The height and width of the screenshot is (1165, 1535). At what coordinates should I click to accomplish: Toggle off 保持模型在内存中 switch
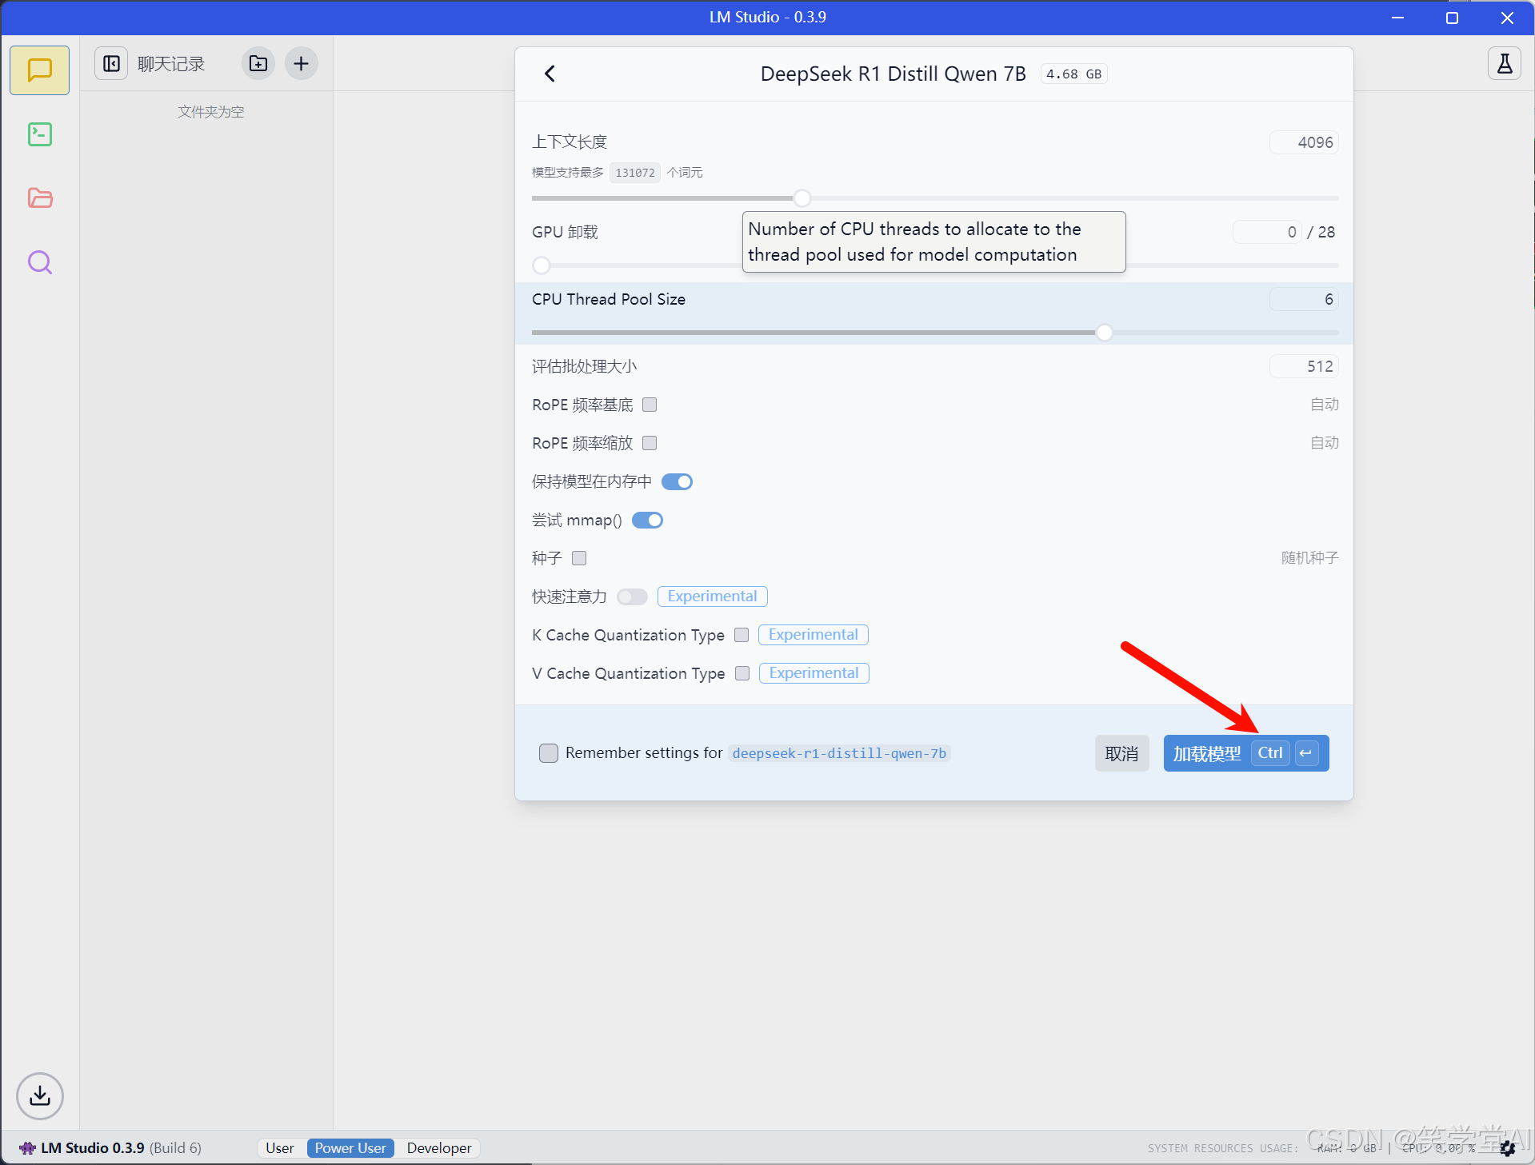pyautogui.click(x=677, y=481)
